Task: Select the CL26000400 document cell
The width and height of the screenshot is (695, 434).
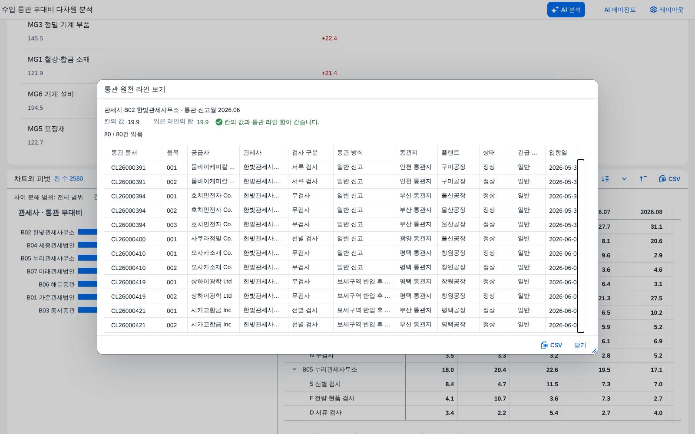Action: 133,239
